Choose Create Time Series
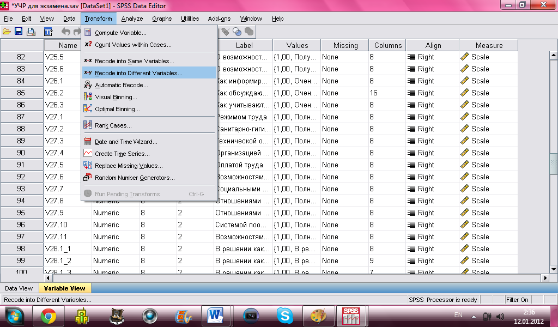The image size is (558, 327). (x=149, y=154)
